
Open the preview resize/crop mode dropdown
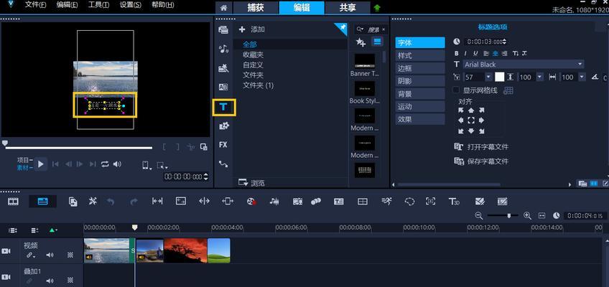[x=162, y=166]
